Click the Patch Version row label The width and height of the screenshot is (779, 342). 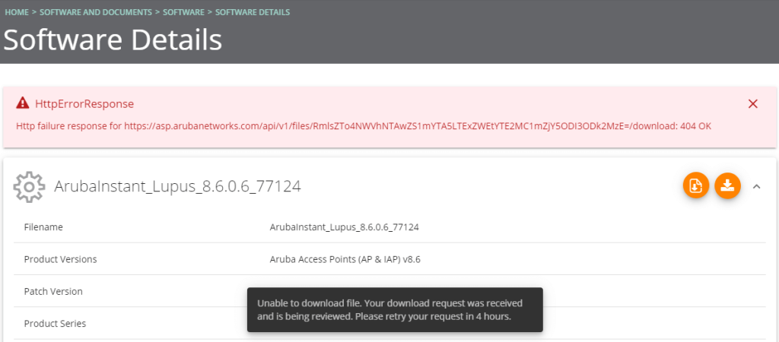pos(53,291)
